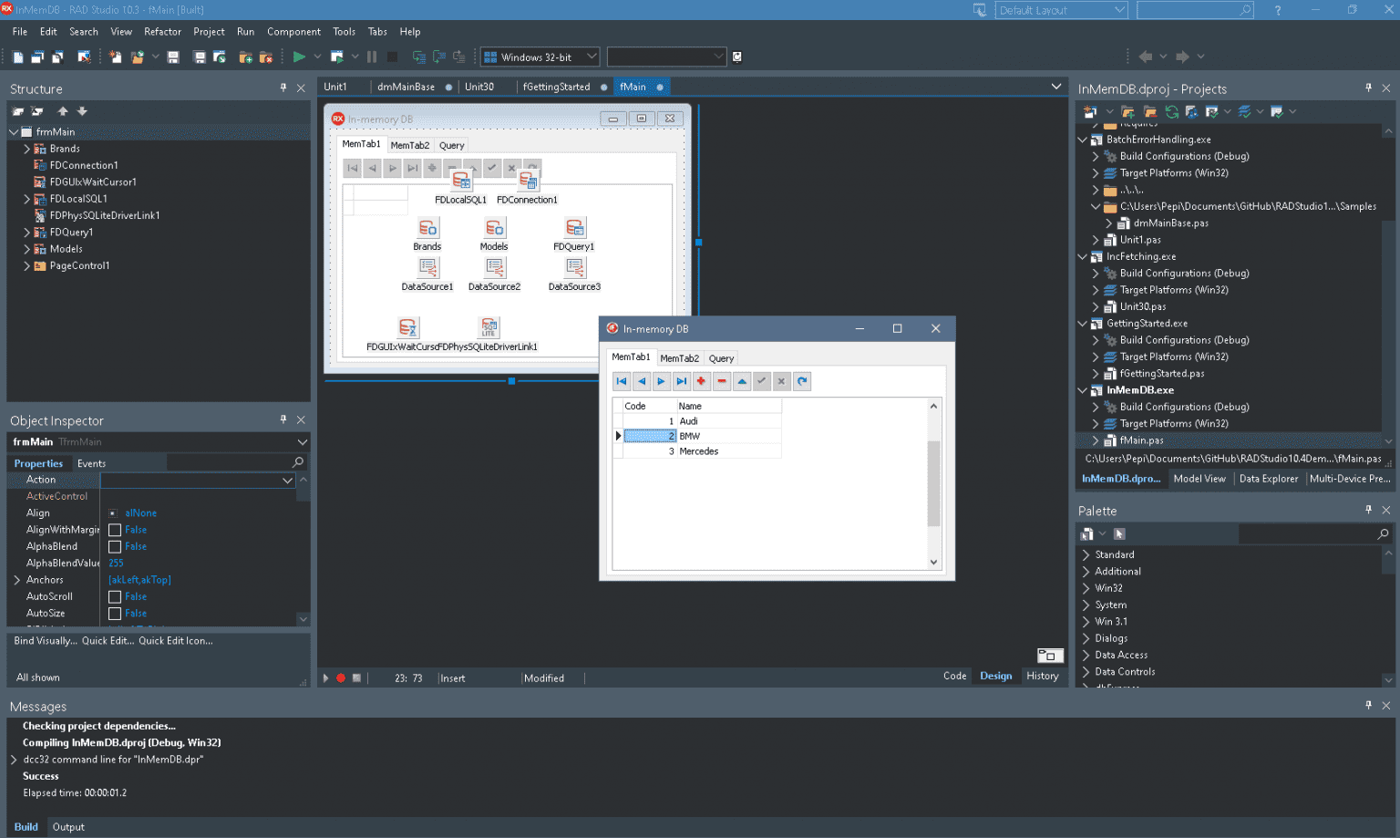Click red minus Delete Record in In-memory DB navigator
1400x838 pixels.
[x=722, y=381]
